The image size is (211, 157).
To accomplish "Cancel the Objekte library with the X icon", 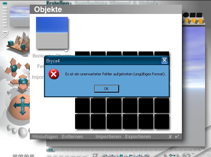I will [x=170, y=137].
